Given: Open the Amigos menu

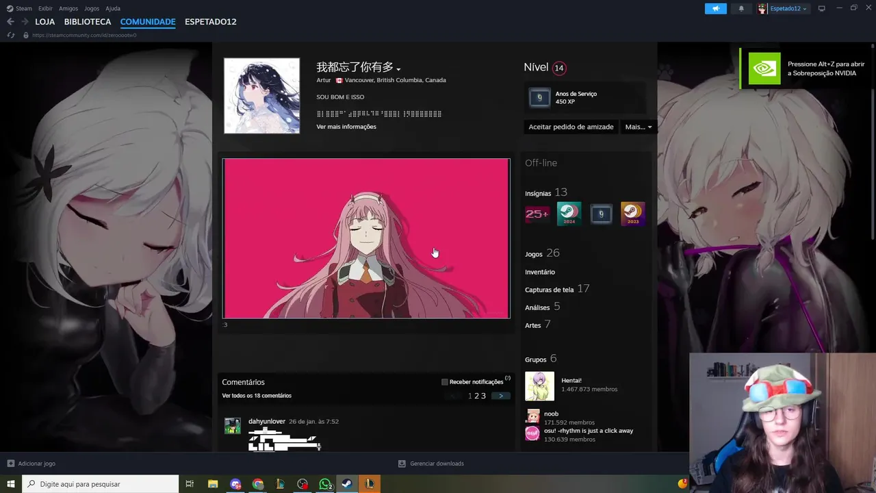Looking at the screenshot, I should (68, 8).
